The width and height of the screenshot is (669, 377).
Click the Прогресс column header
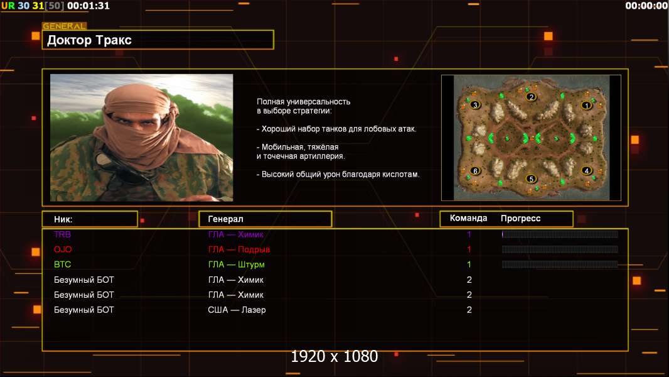[520, 218]
